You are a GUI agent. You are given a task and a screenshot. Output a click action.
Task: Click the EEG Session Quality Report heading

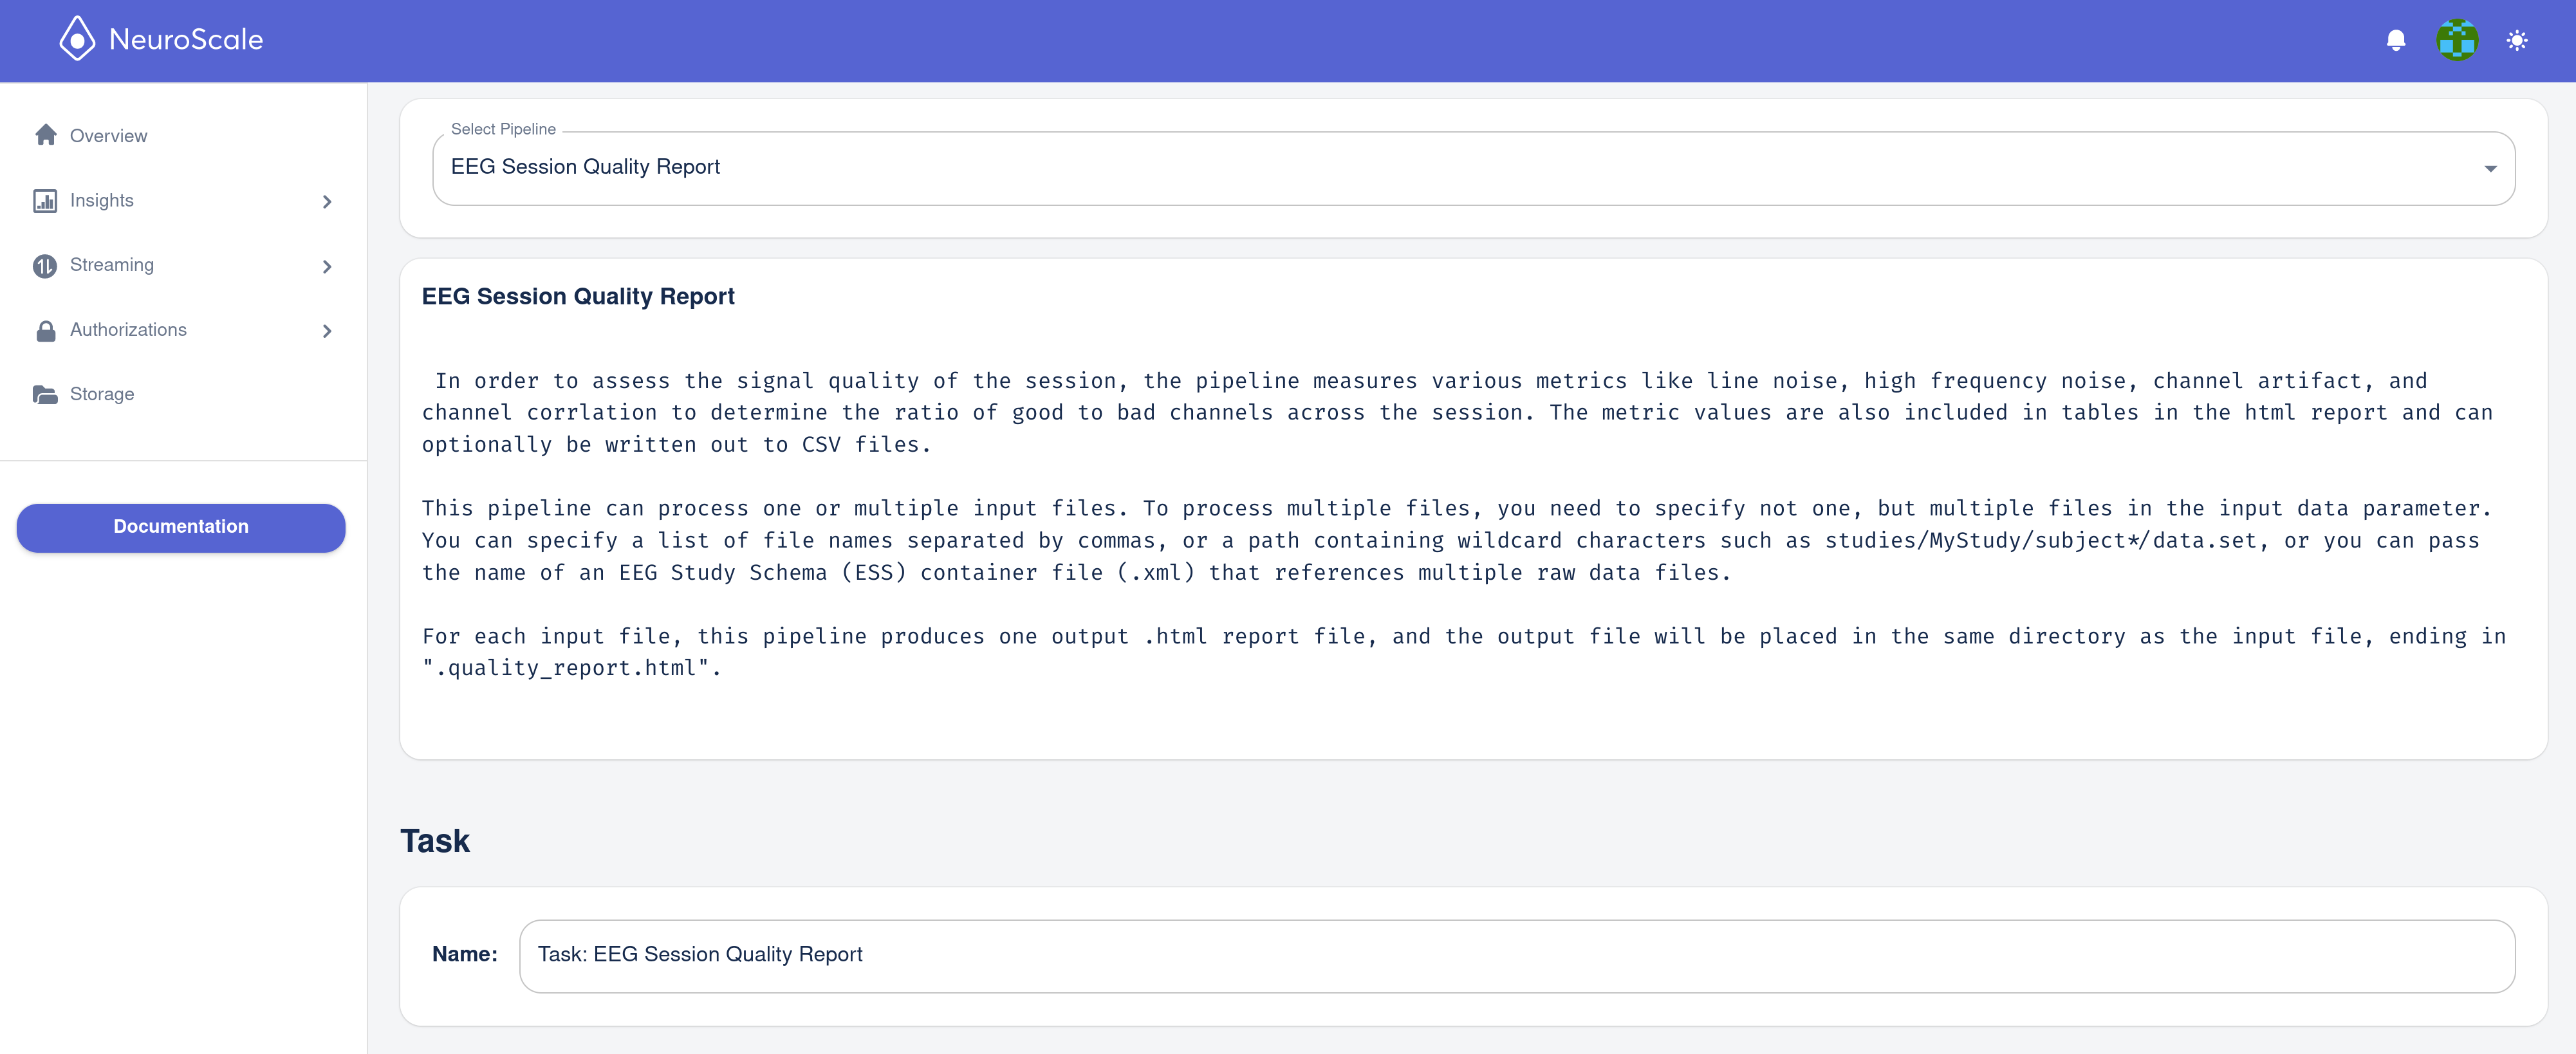coord(578,297)
